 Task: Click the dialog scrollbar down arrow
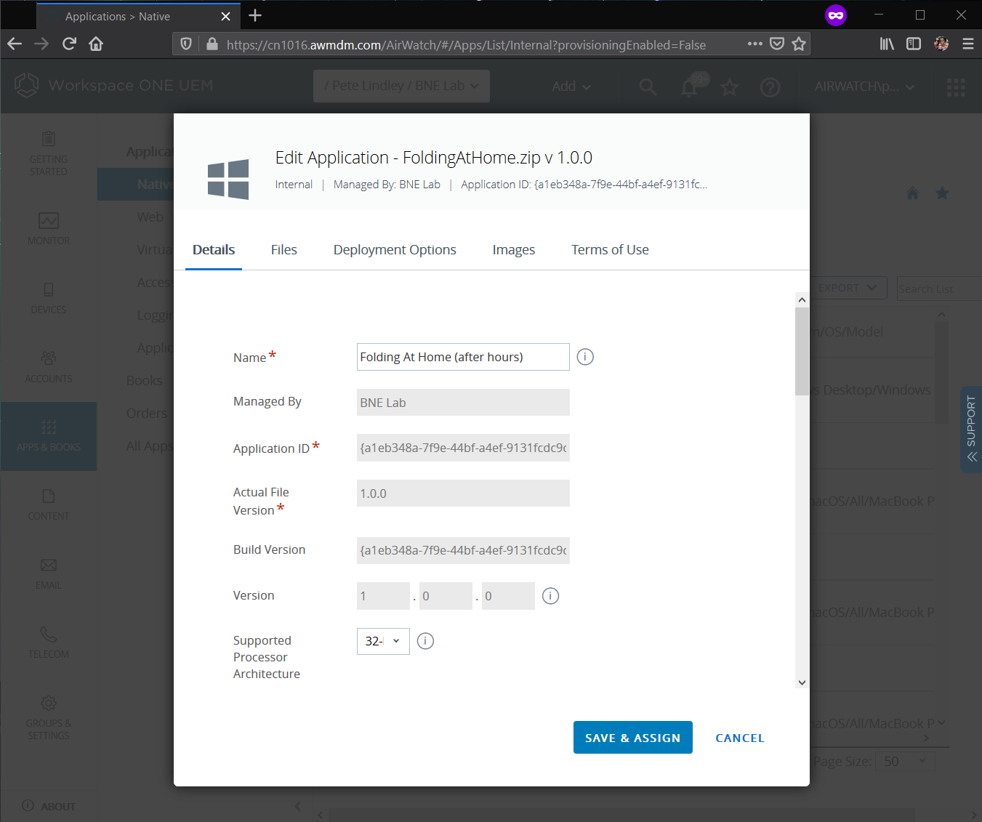tap(802, 682)
